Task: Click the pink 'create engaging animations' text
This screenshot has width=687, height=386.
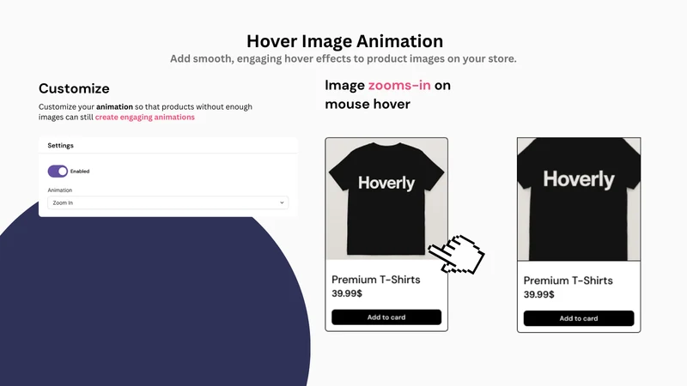Action: pyautogui.click(x=144, y=118)
